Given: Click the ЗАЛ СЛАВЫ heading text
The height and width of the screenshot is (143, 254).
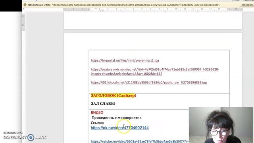Looking at the screenshot, I should pos(103,104).
